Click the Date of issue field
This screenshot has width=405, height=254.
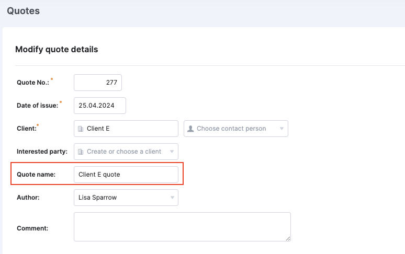pos(100,106)
